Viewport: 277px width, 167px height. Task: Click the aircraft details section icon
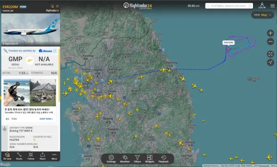click(x=5, y=129)
